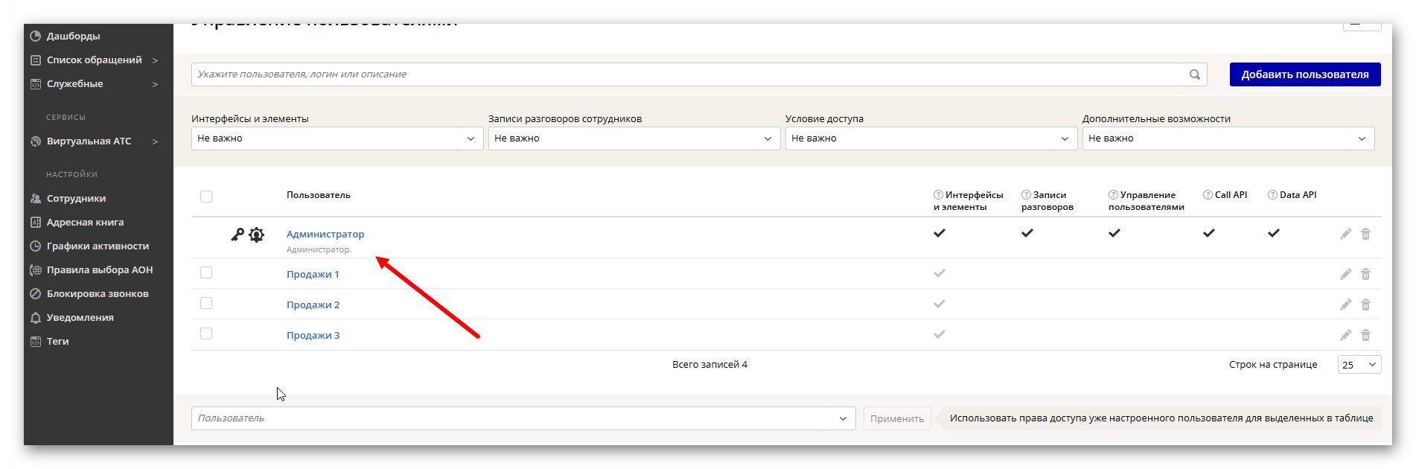Click the help icon next to Call API
The image size is (1416, 469).
click(1208, 195)
